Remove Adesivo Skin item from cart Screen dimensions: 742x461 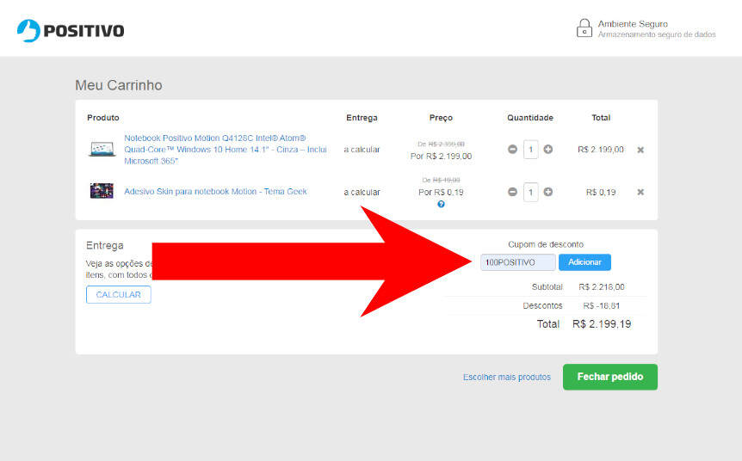pyautogui.click(x=640, y=192)
